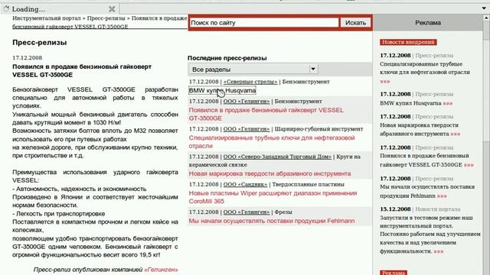The image size is (490, 275).
Task: Click the Новости внедрений red label
Action: pos(408,42)
